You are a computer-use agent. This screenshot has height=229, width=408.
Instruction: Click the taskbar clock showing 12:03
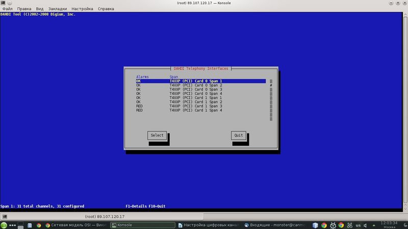(389, 225)
